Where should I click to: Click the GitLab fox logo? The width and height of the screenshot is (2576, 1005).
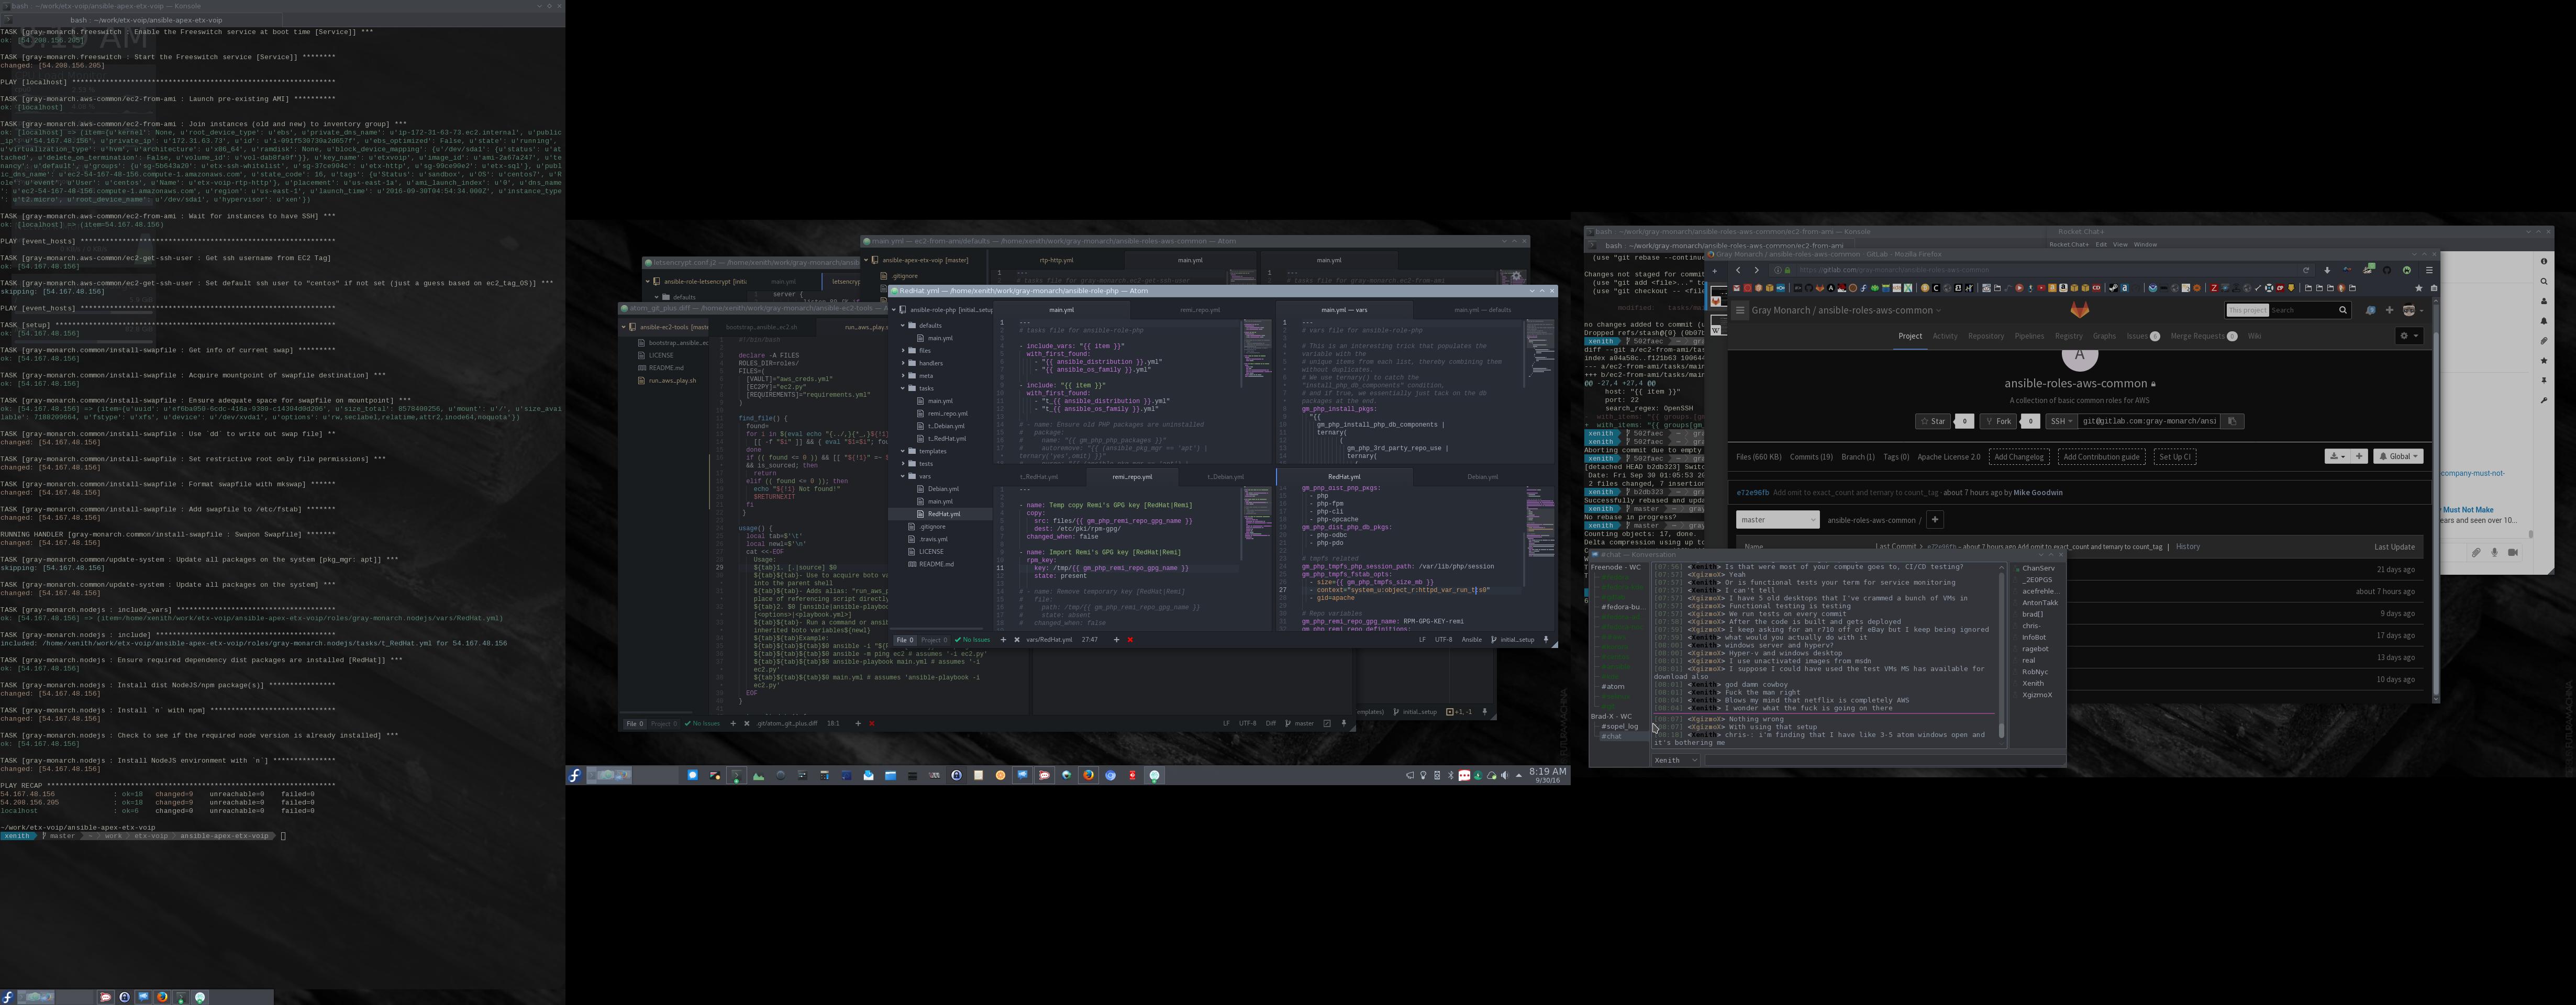[2080, 310]
